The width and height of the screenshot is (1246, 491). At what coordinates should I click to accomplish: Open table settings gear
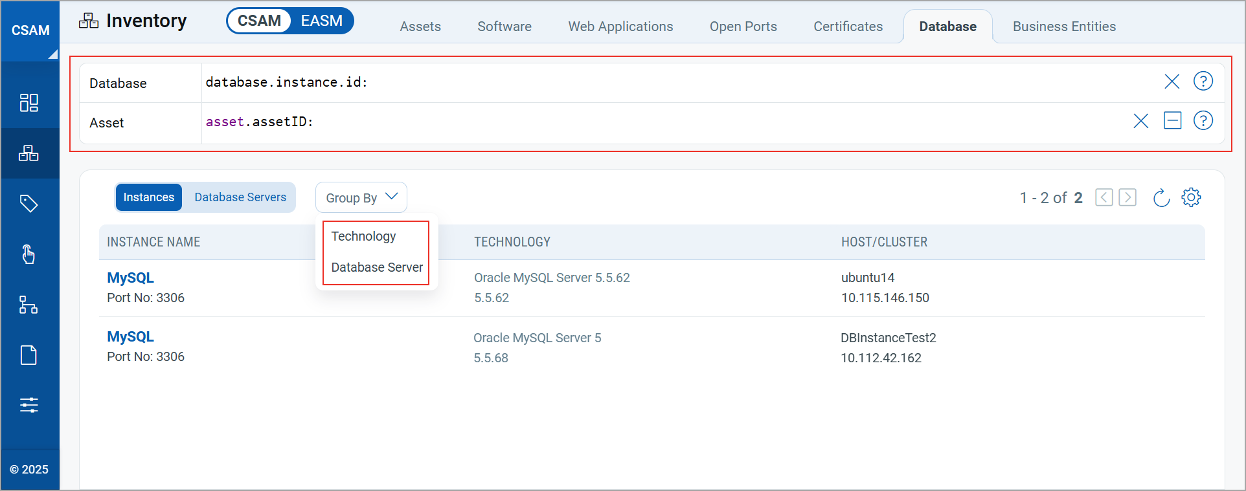(1191, 197)
